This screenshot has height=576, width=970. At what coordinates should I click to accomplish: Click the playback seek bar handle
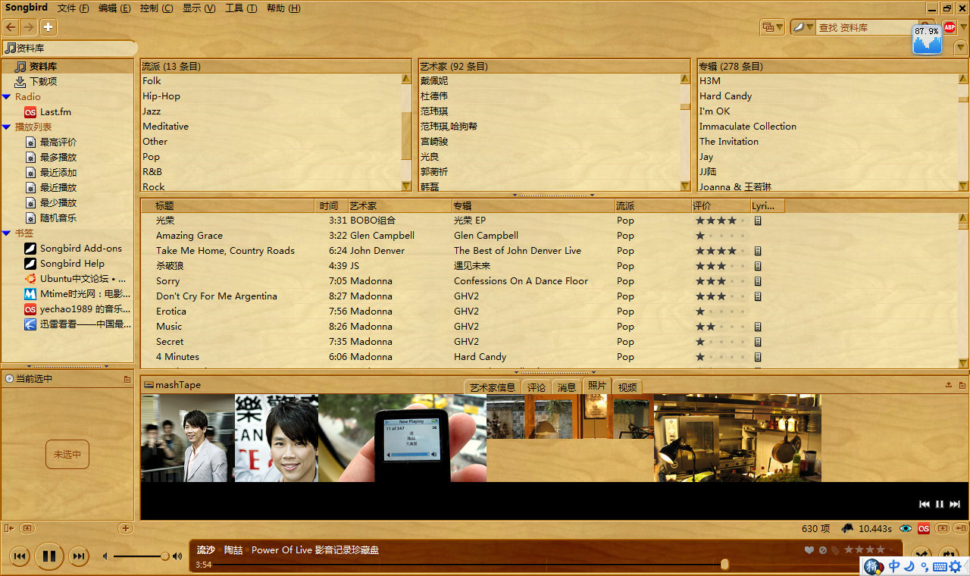pos(724,564)
